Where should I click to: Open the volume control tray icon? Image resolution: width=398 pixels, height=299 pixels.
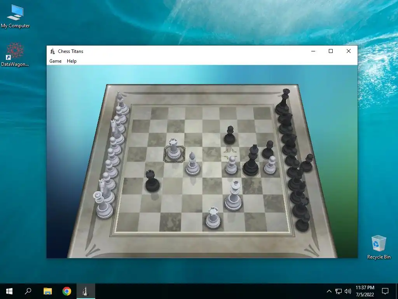348,291
